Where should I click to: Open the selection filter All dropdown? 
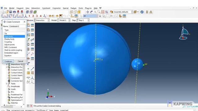[x=90, y=16]
